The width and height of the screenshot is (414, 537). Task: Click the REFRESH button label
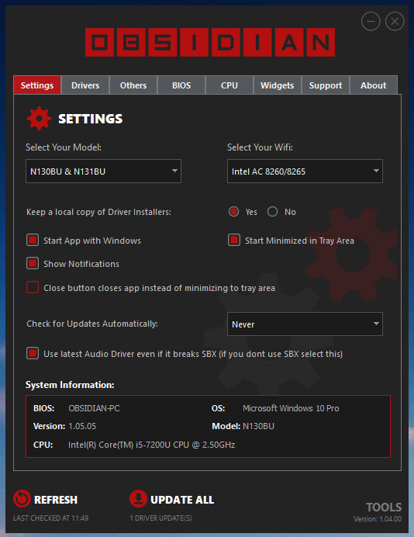pos(56,500)
